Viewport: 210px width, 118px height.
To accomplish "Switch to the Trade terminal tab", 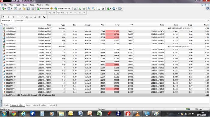I will (6, 105).
